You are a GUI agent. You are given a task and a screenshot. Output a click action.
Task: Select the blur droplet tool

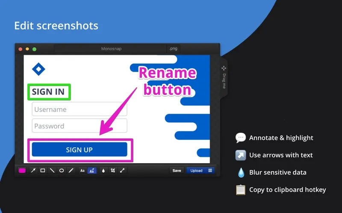coord(103,171)
